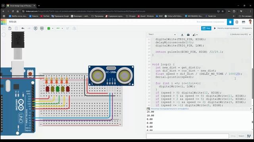Open the Arduino Uno R3 board selector
This screenshot has height=142, width=254.
[x=240, y=34]
